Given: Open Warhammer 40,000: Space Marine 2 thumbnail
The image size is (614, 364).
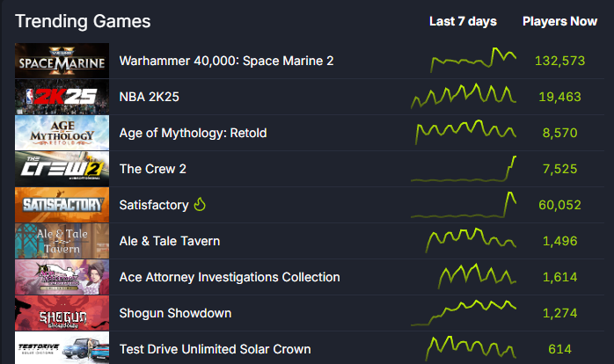Looking at the screenshot, I should 62,61.
